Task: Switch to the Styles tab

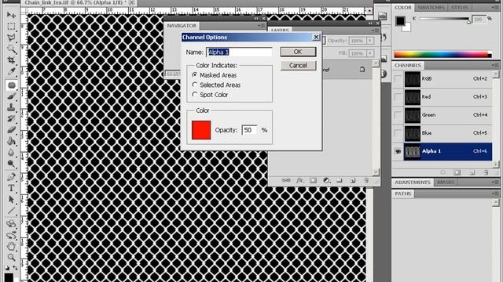Action: (460, 7)
